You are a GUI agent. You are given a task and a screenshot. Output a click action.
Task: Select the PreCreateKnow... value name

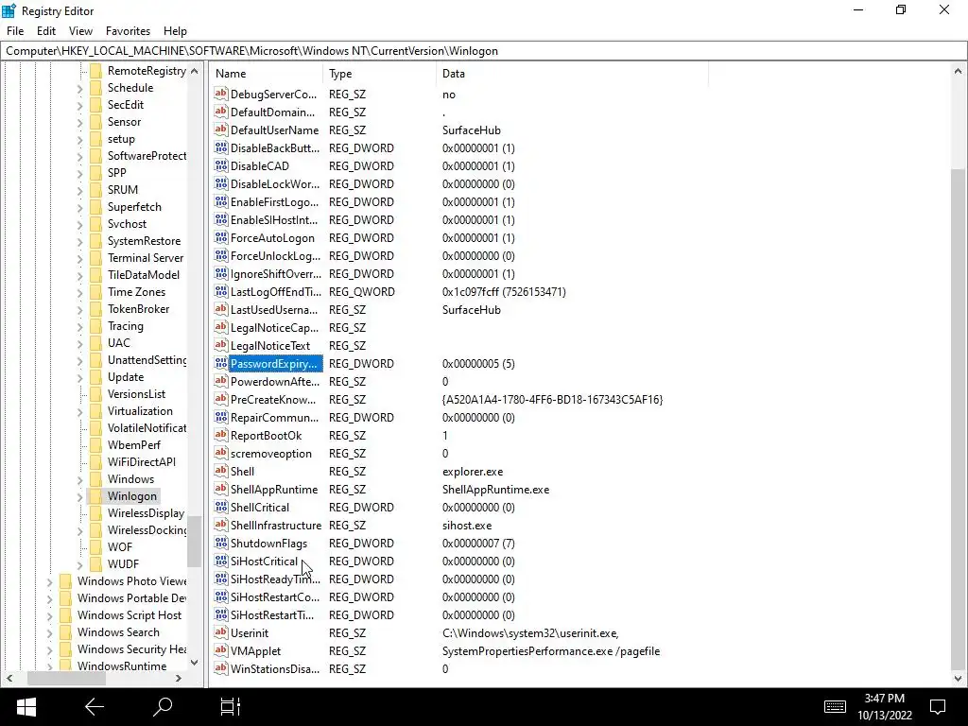(x=273, y=400)
